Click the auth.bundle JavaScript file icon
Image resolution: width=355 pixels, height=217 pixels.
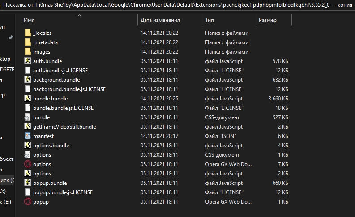coord(28,61)
